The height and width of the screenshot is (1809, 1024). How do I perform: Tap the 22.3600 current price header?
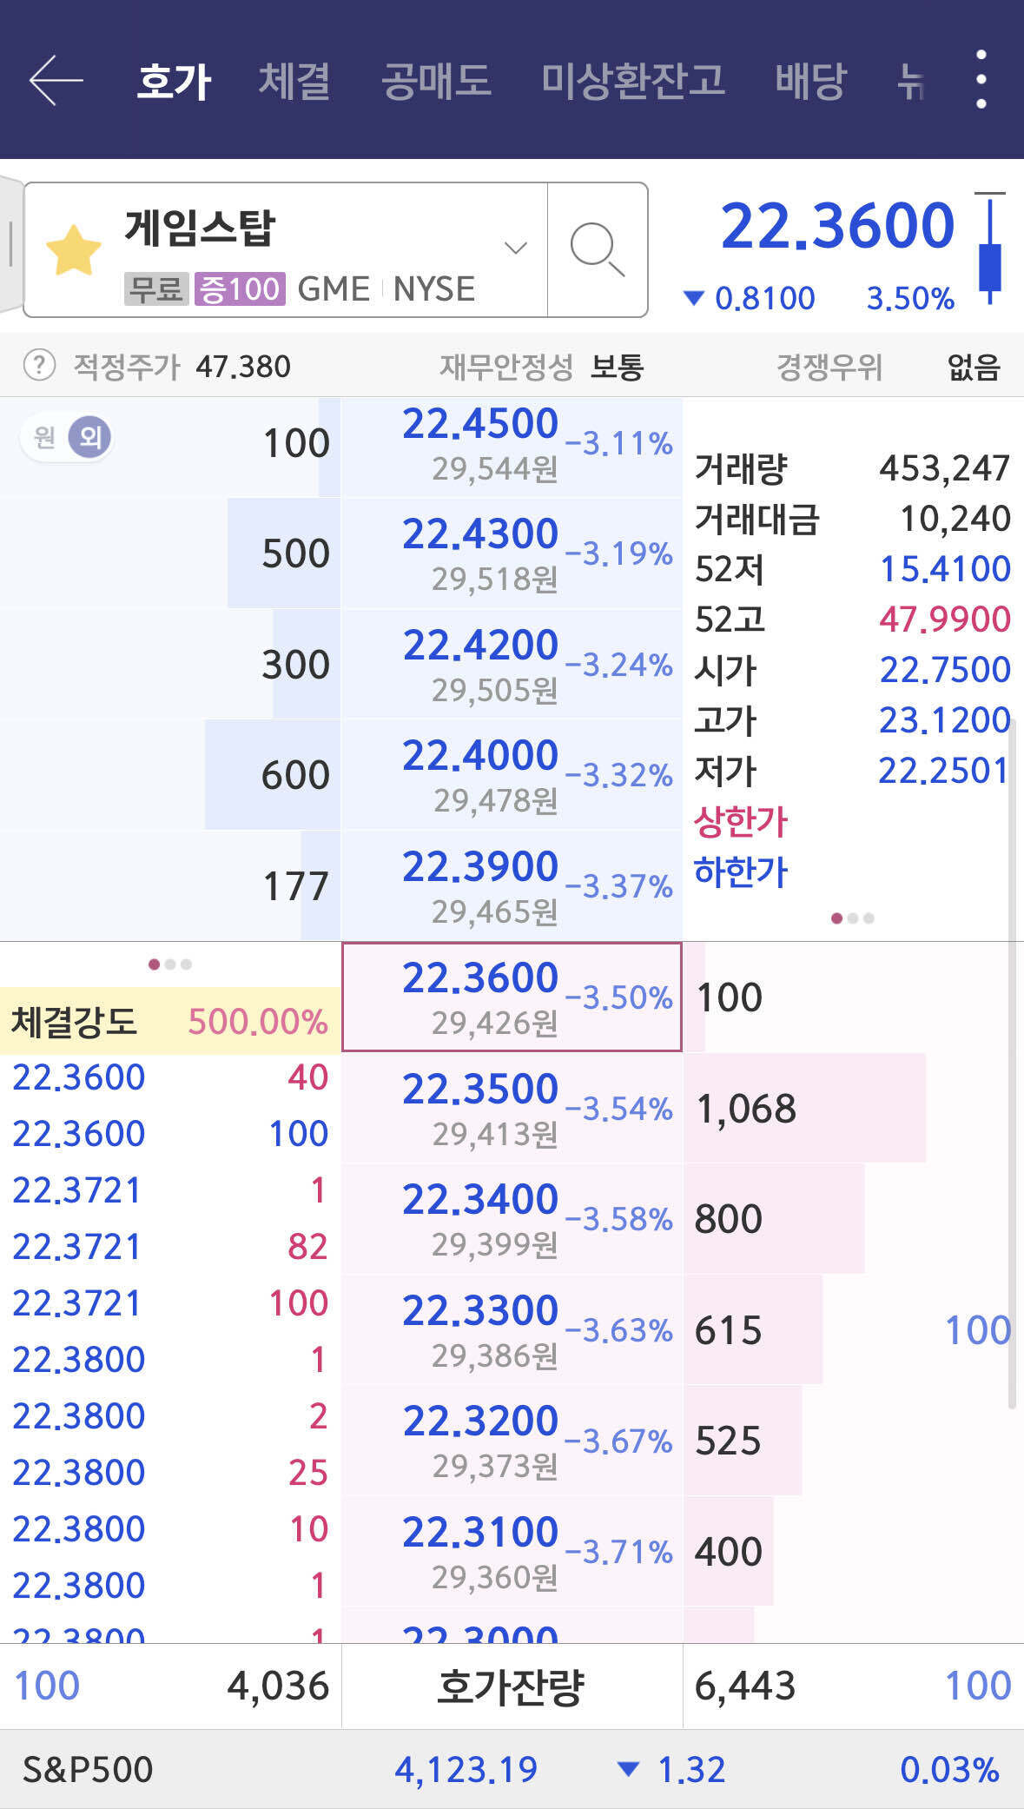tap(838, 226)
